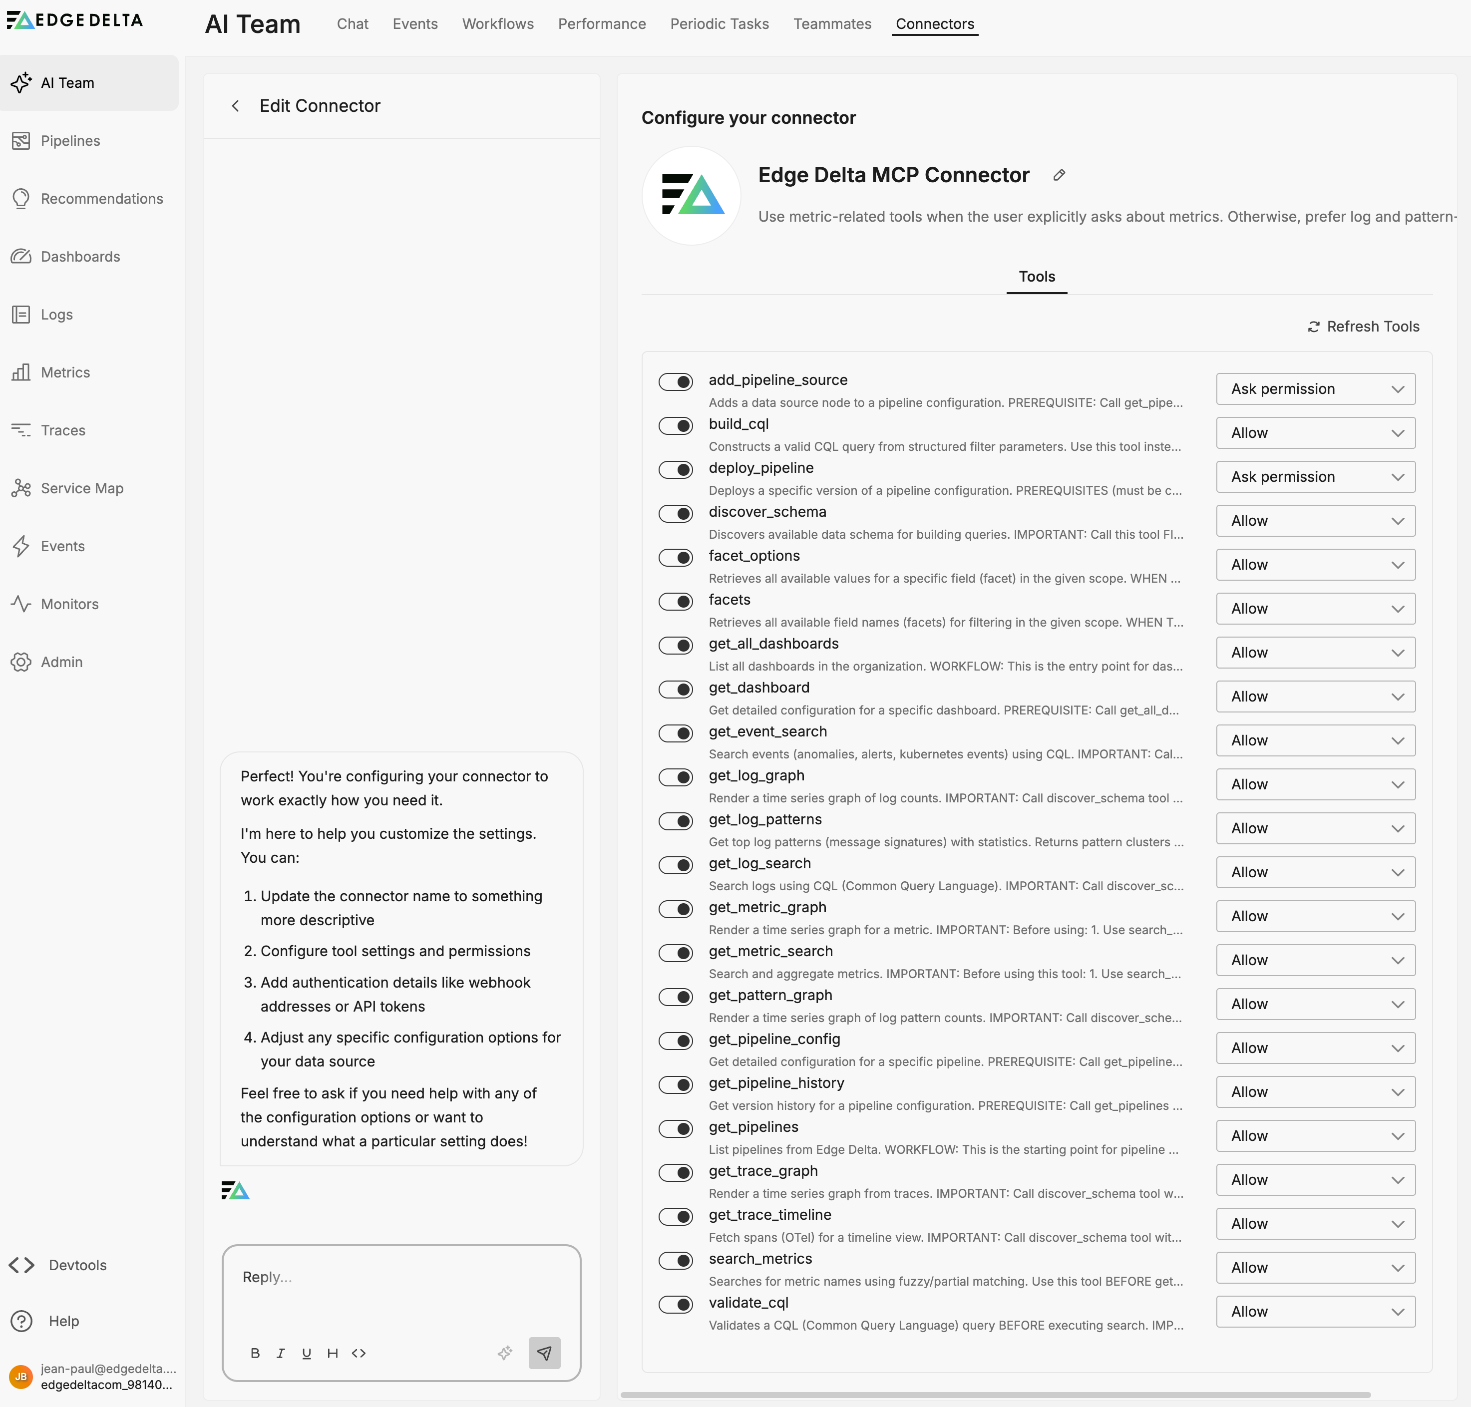Disable the add_pipeline_source tool
This screenshot has width=1471, height=1407.
(x=675, y=382)
